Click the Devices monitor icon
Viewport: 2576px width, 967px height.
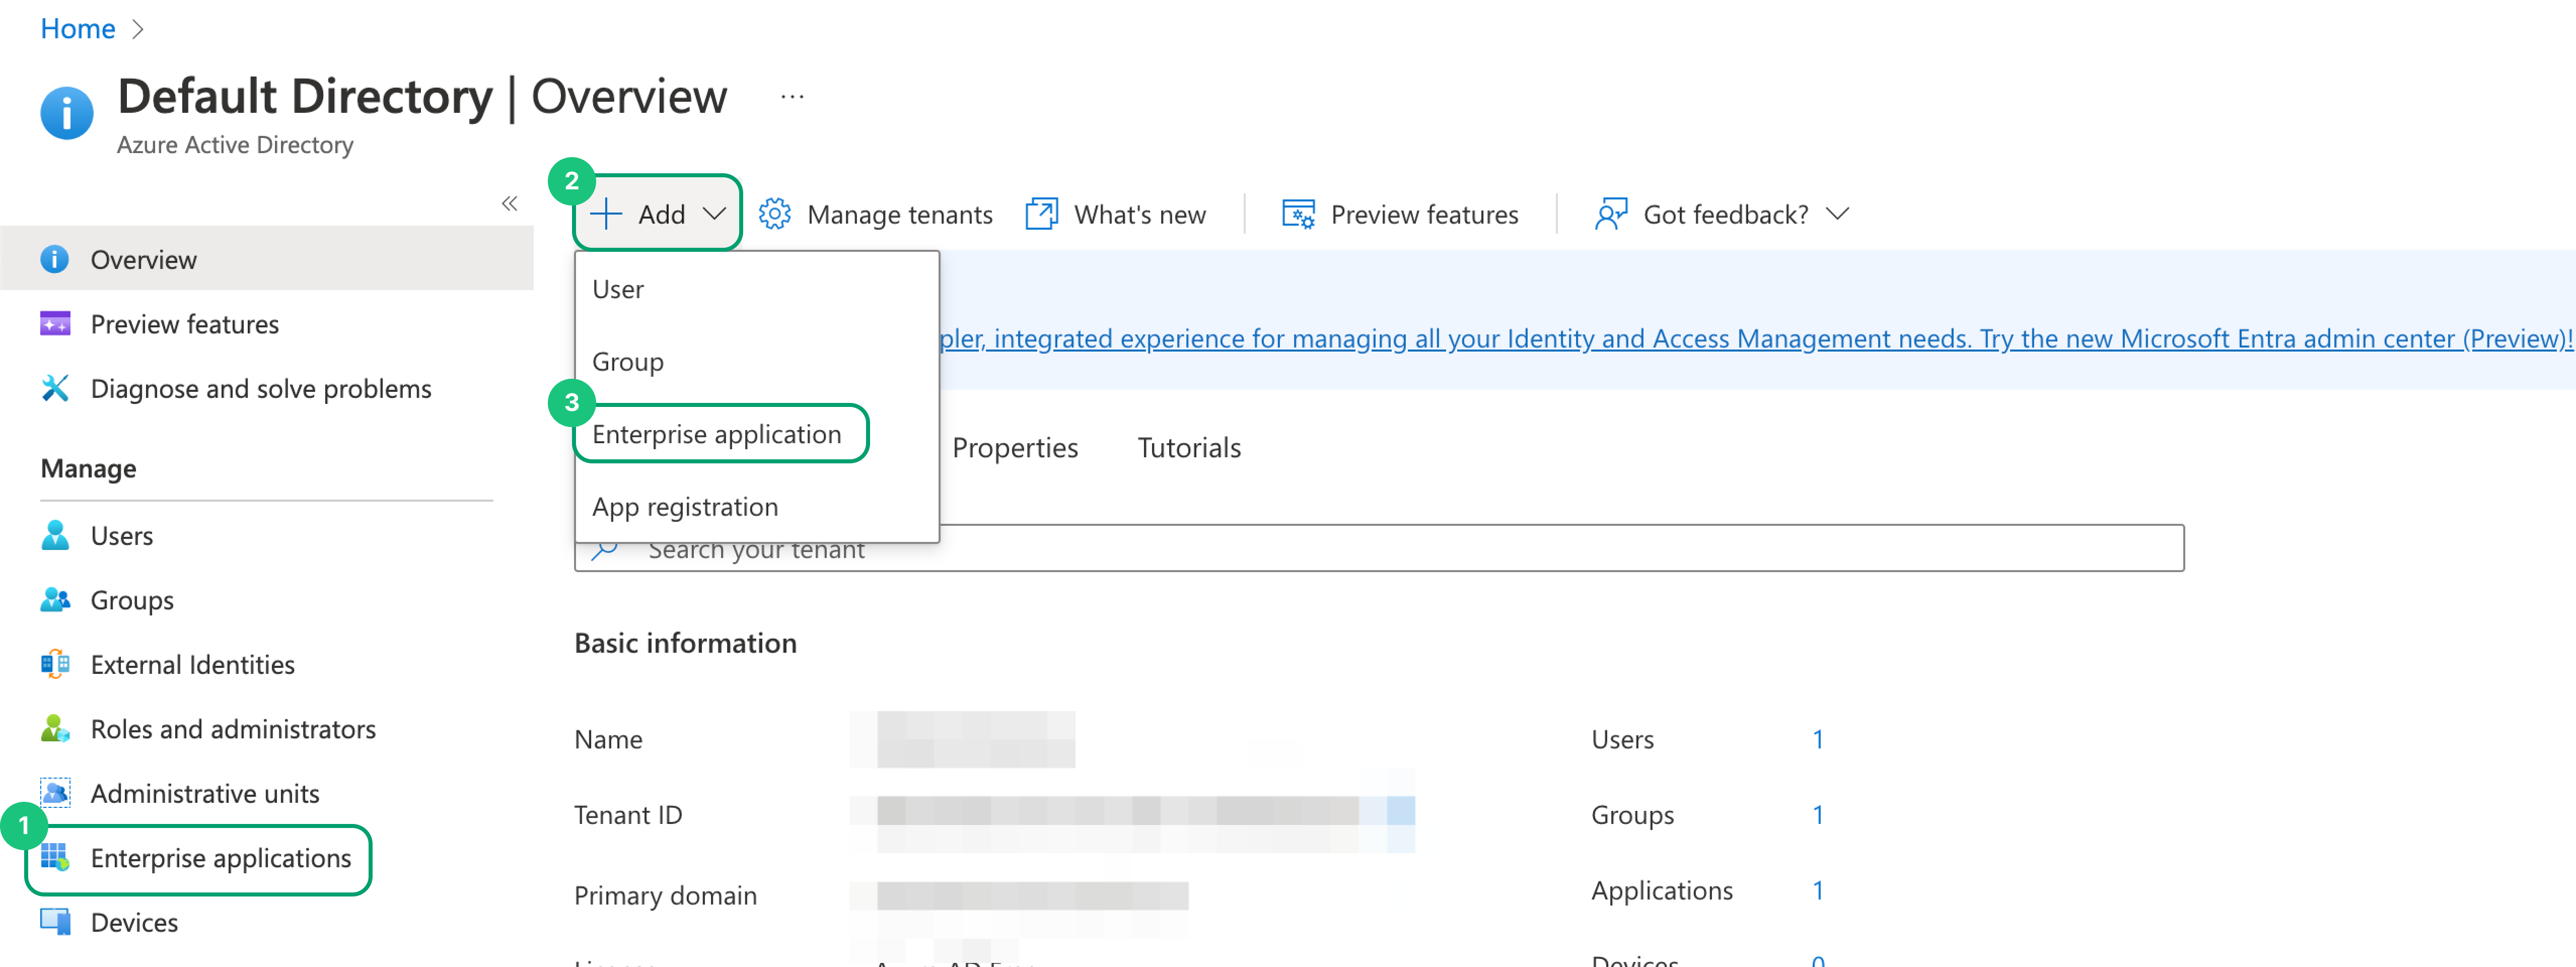[x=55, y=922]
